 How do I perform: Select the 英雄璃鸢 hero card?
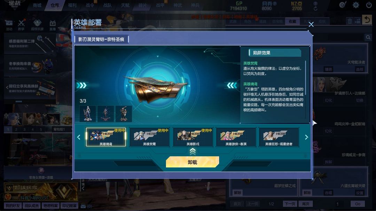point(106,137)
